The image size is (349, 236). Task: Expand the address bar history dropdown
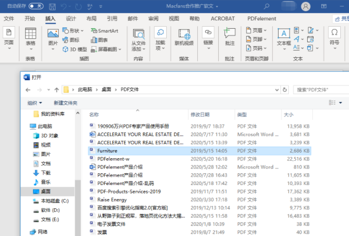tap(277, 90)
